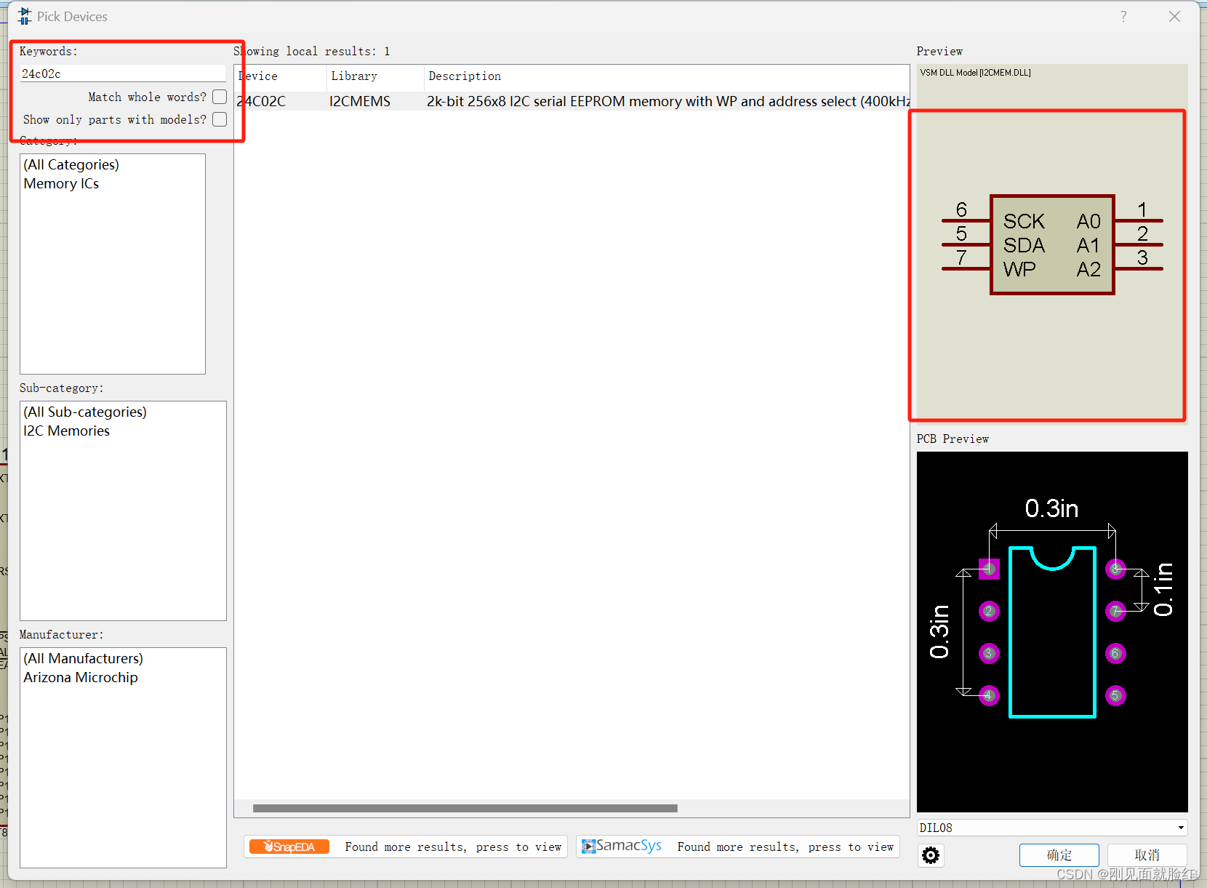Select Arizona Microchip as manufacturer
Image resolution: width=1207 pixels, height=888 pixels.
80,677
